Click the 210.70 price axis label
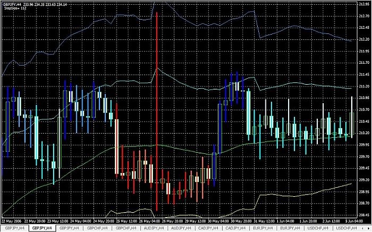Screen dimensions: 372x232 pos(364,110)
